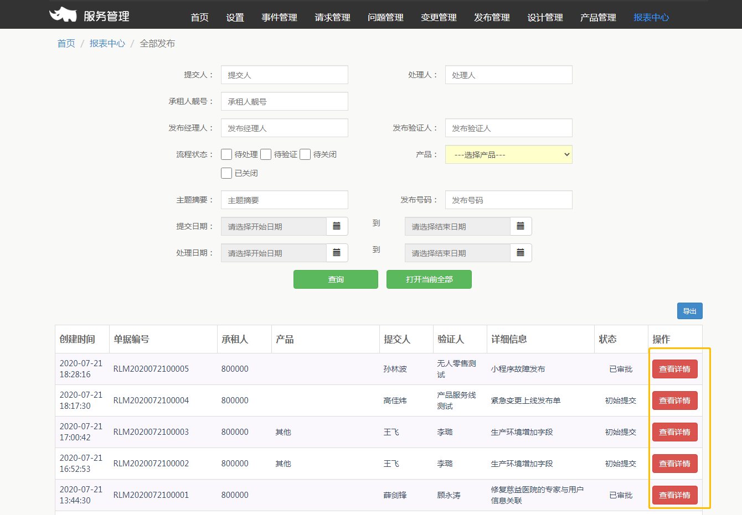742x515 pixels.
Task: Click the 提交日期 start date field
Action: tap(274, 226)
